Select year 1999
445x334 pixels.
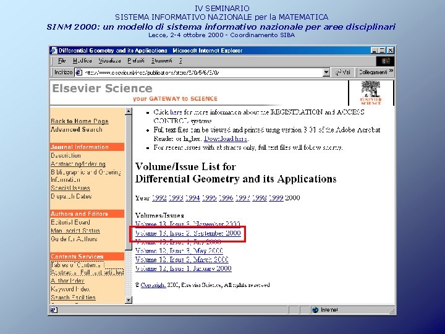click(276, 198)
